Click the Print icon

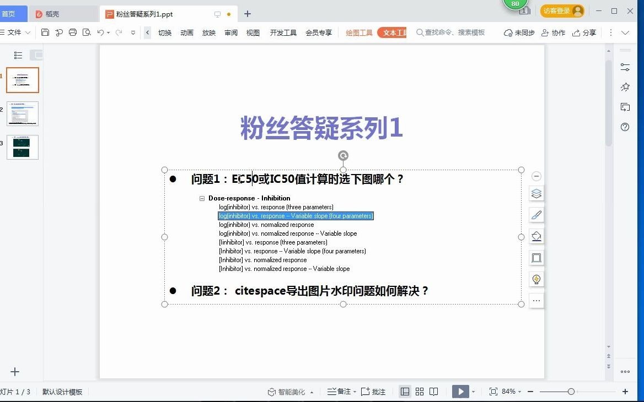[73, 32]
